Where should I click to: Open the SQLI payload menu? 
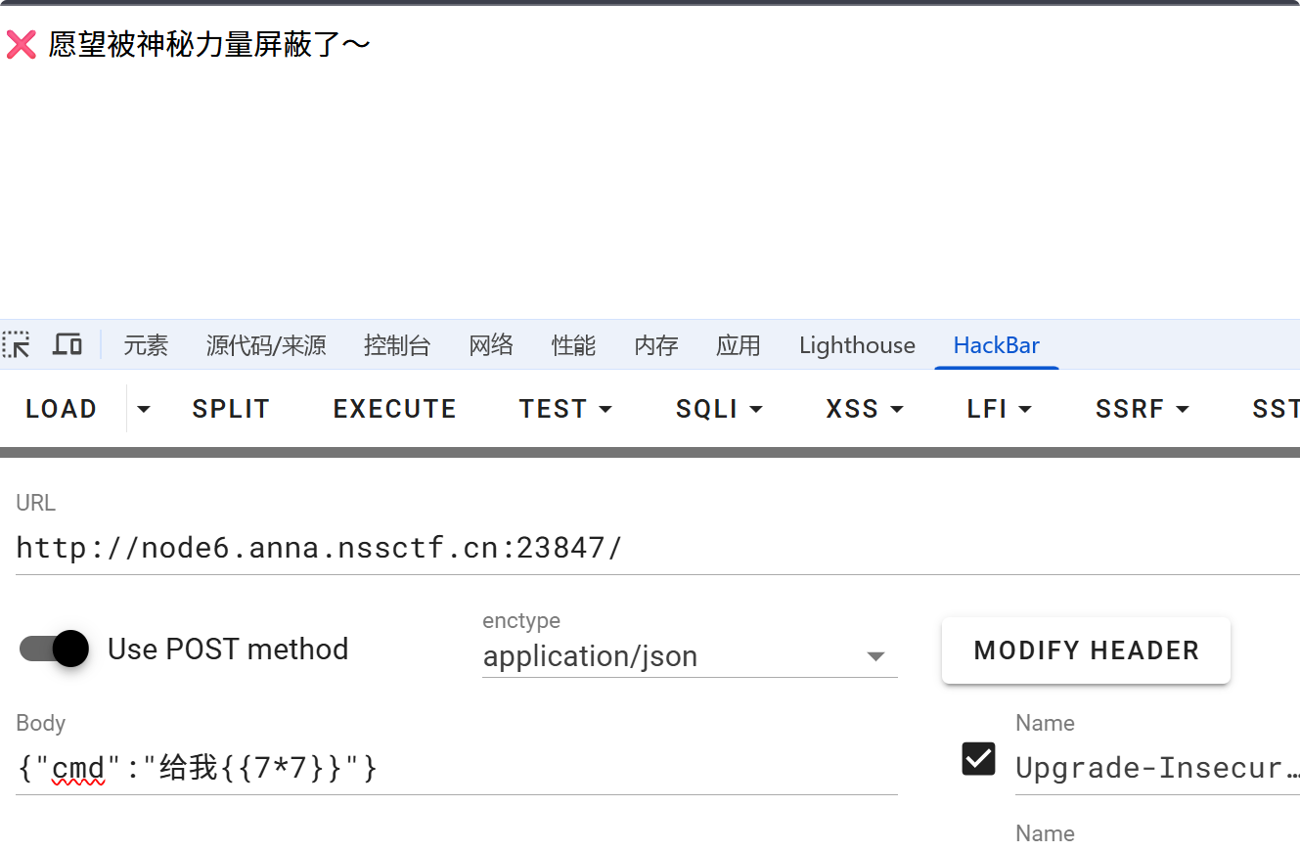tap(718, 409)
